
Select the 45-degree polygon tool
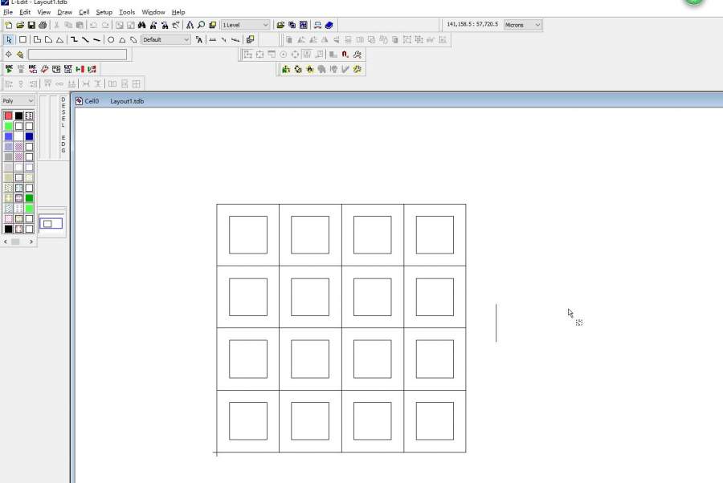[48, 39]
